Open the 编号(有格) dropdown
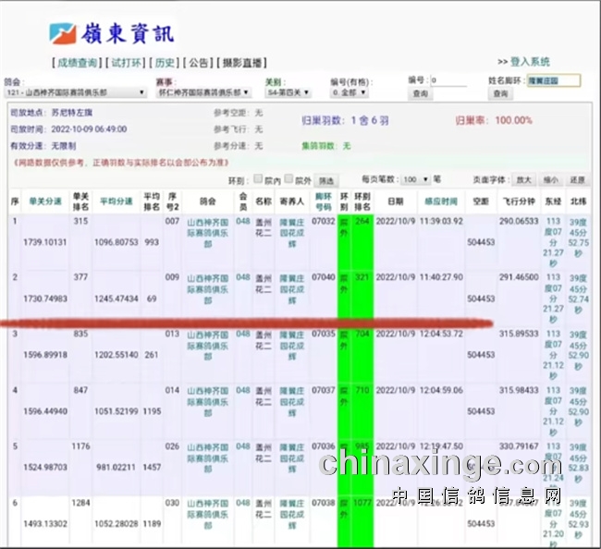The image size is (601, 549). point(349,93)
